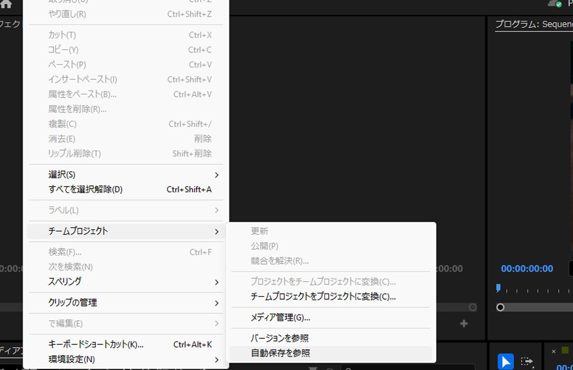Click the cloud sync status icon
The height and width of the screenshot is (370, 573).
[554, 3]
